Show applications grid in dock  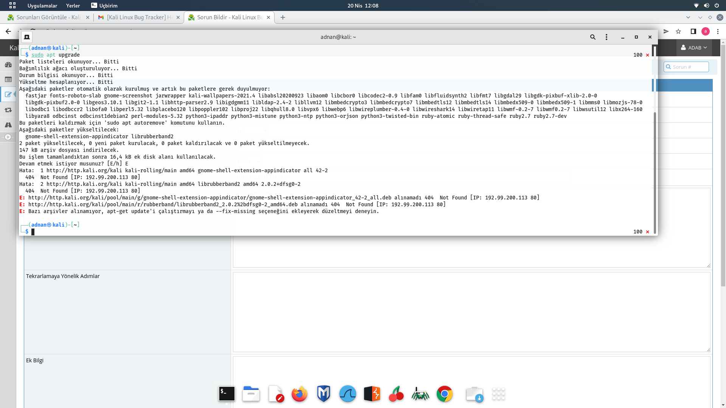pos(498,394)
